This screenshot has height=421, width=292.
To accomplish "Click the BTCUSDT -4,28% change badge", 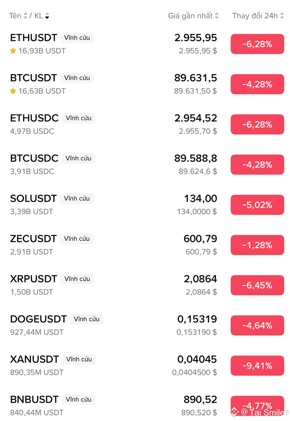I will 257,84.
